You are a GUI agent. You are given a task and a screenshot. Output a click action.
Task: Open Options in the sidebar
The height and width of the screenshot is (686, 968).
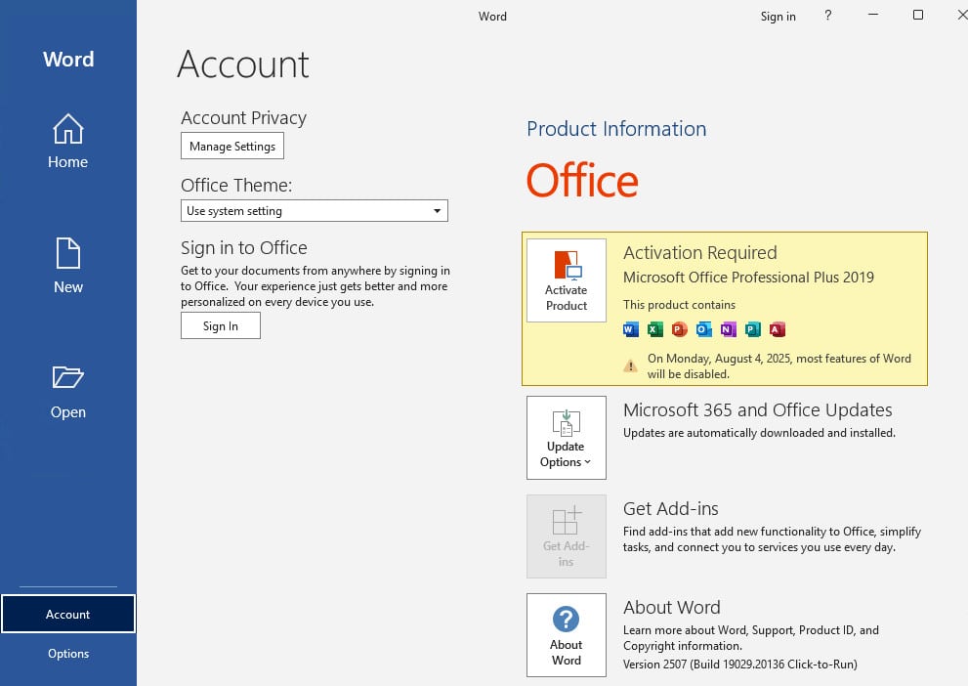pyautogui.click(x=68, y=654)
